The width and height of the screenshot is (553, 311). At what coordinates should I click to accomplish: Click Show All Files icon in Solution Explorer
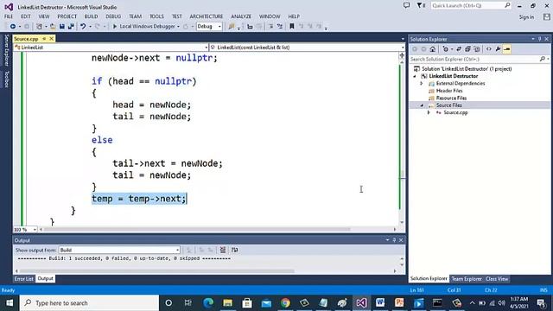476,49
